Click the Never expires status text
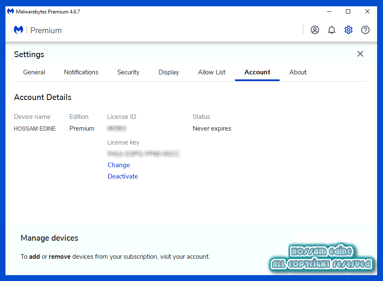This screenshot has height=281, width=383. [x=212, y=129]
